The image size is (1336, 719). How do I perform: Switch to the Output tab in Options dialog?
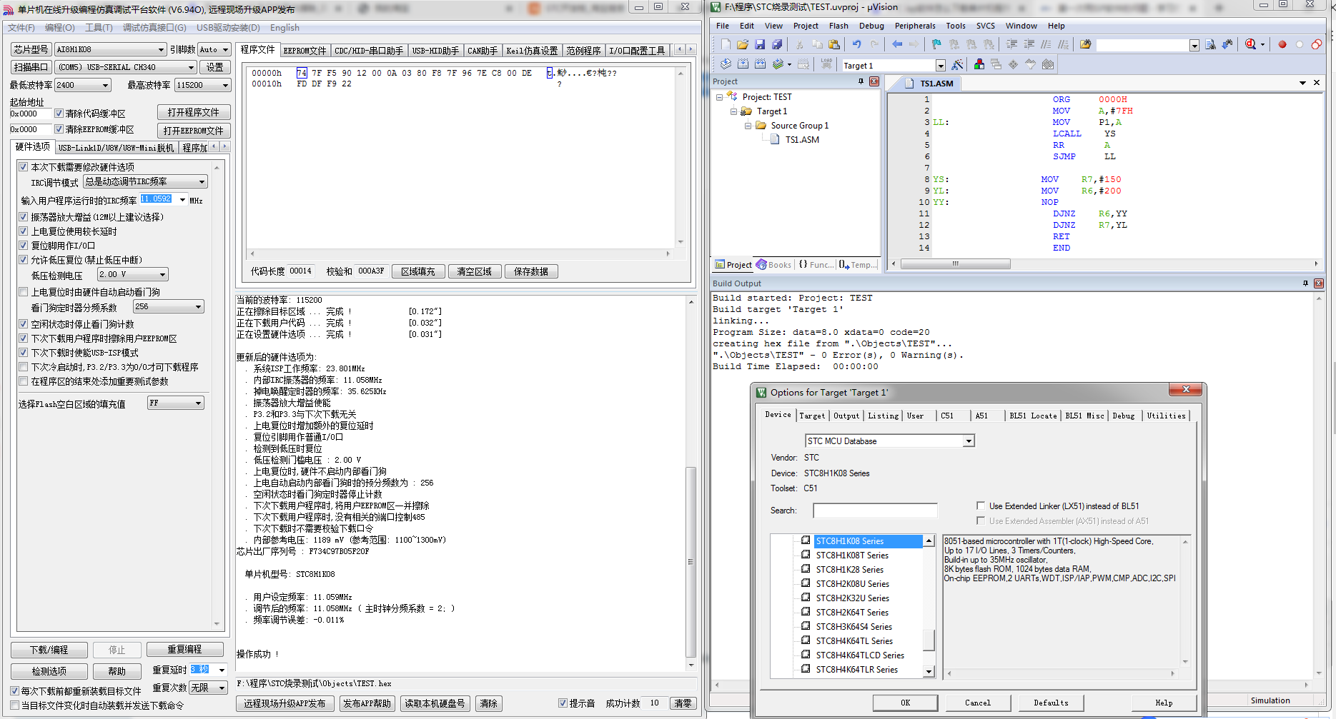click(x=846, y=416)
